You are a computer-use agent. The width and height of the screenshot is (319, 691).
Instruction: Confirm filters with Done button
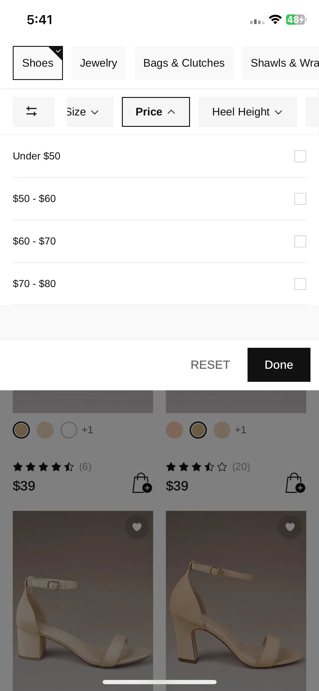tap(279, 365)
